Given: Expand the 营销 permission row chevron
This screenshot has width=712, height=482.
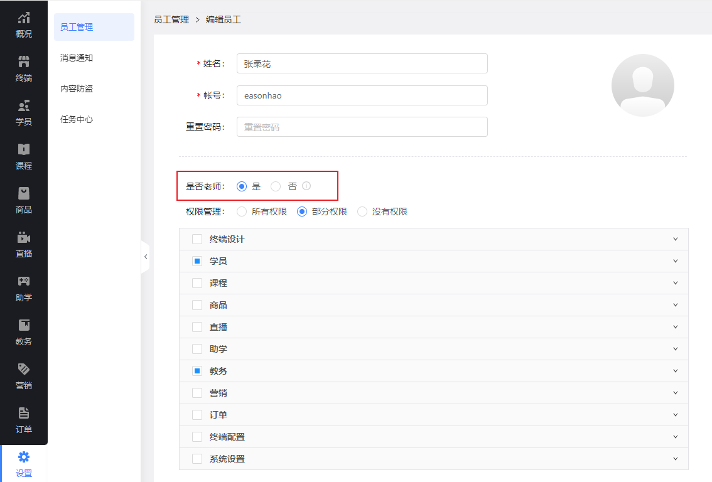Looking at the screenshot, I should point(675,393).
